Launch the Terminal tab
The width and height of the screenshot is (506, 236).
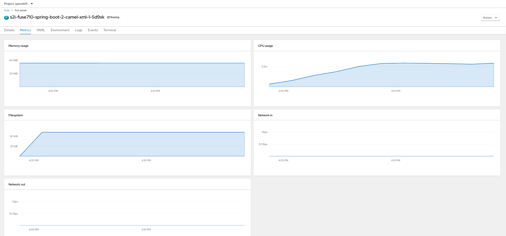(x=110, y=30)
